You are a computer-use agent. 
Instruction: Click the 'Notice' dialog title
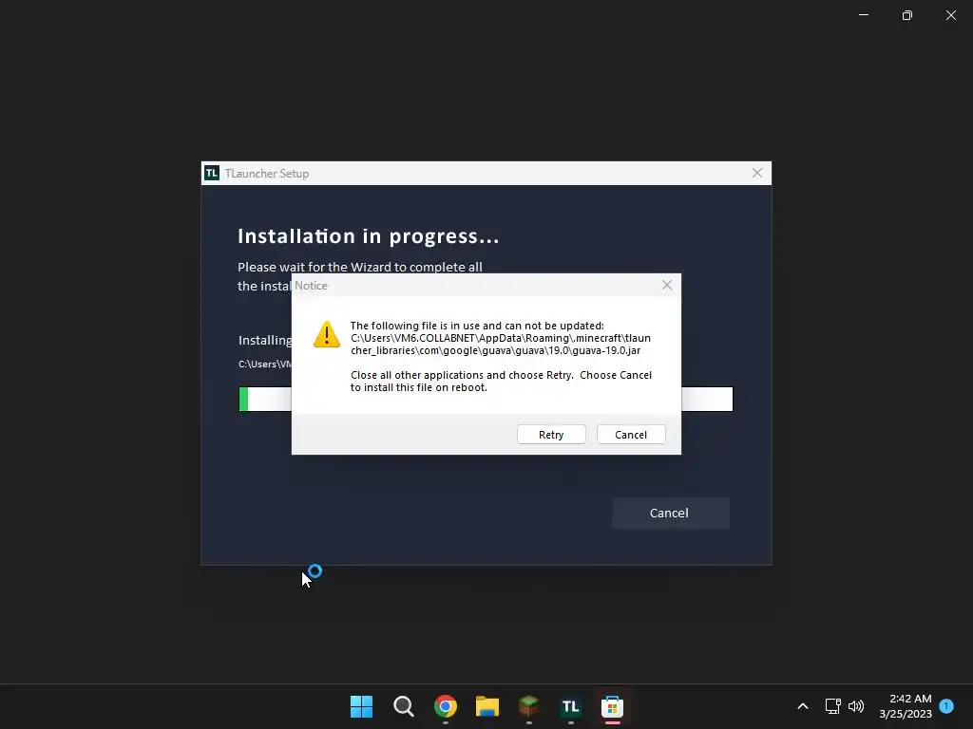(311, 286)
